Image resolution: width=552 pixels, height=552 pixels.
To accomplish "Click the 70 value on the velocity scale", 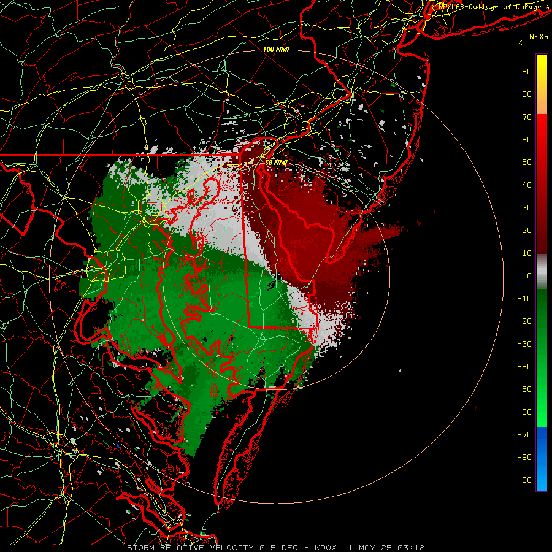I will click(x=527, y=117).
